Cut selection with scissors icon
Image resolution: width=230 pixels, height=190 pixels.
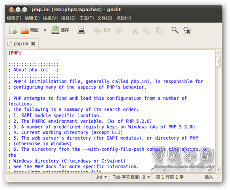click(135, 30)
